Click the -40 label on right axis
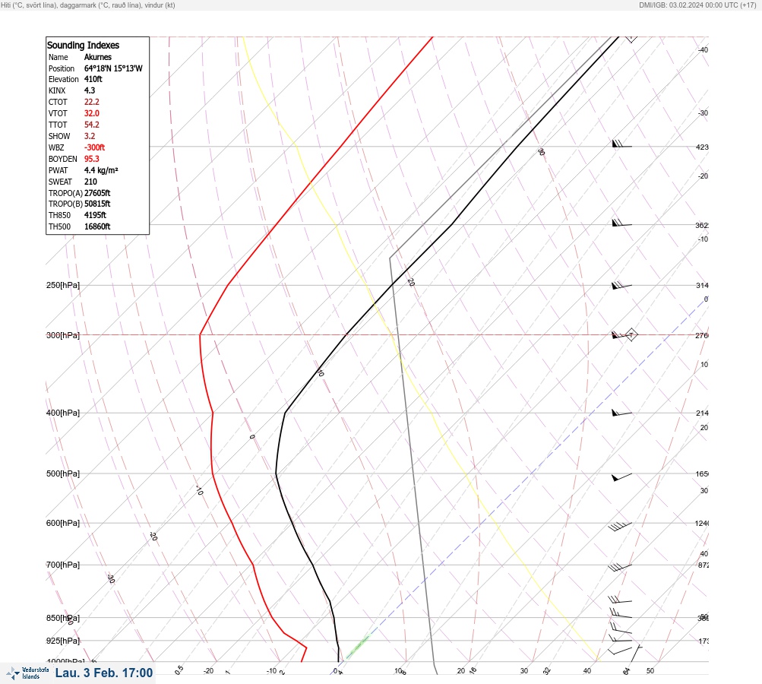 (x=703, y=50)
